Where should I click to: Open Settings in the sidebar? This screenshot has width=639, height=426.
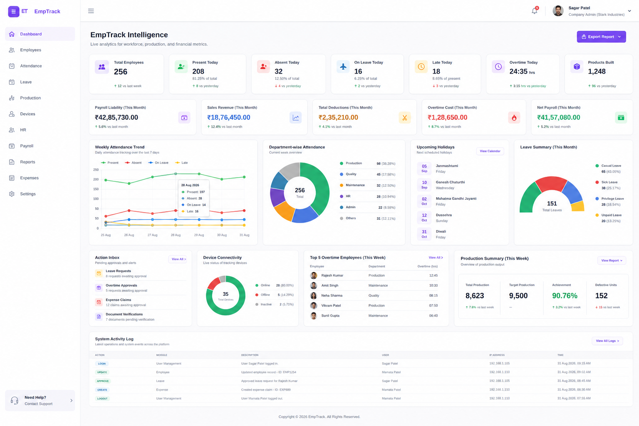40,194
